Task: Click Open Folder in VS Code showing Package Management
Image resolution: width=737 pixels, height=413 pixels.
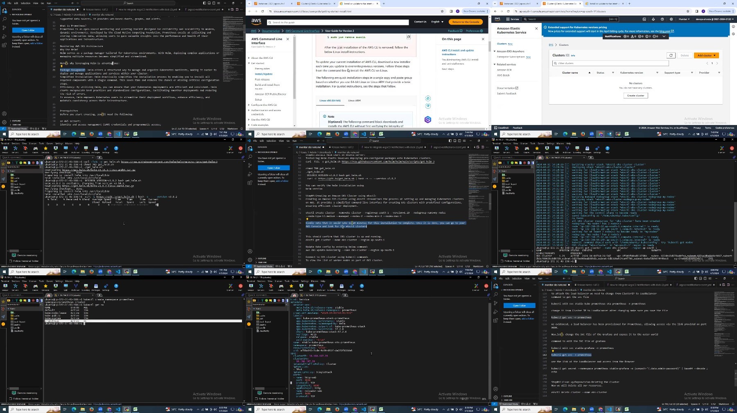Action: coord(28,30)
